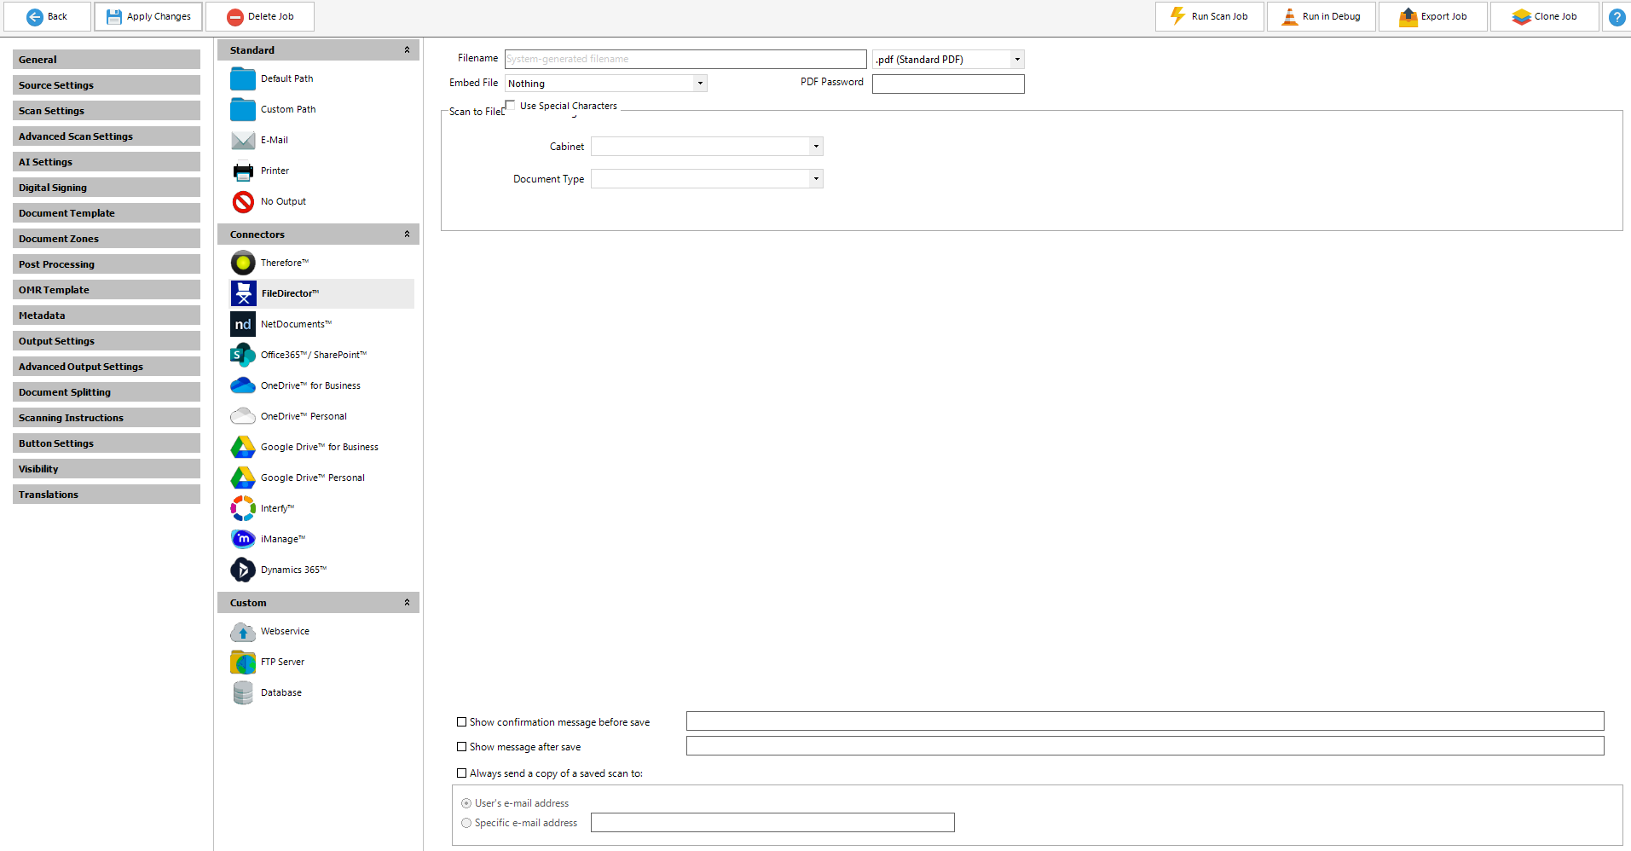Check Show confirmation message before save
The width and height of the screenshot is (1631, 851).
tap(462, 722)
